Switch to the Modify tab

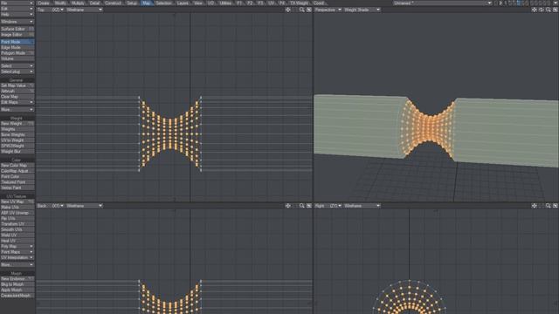pos(60,3)
